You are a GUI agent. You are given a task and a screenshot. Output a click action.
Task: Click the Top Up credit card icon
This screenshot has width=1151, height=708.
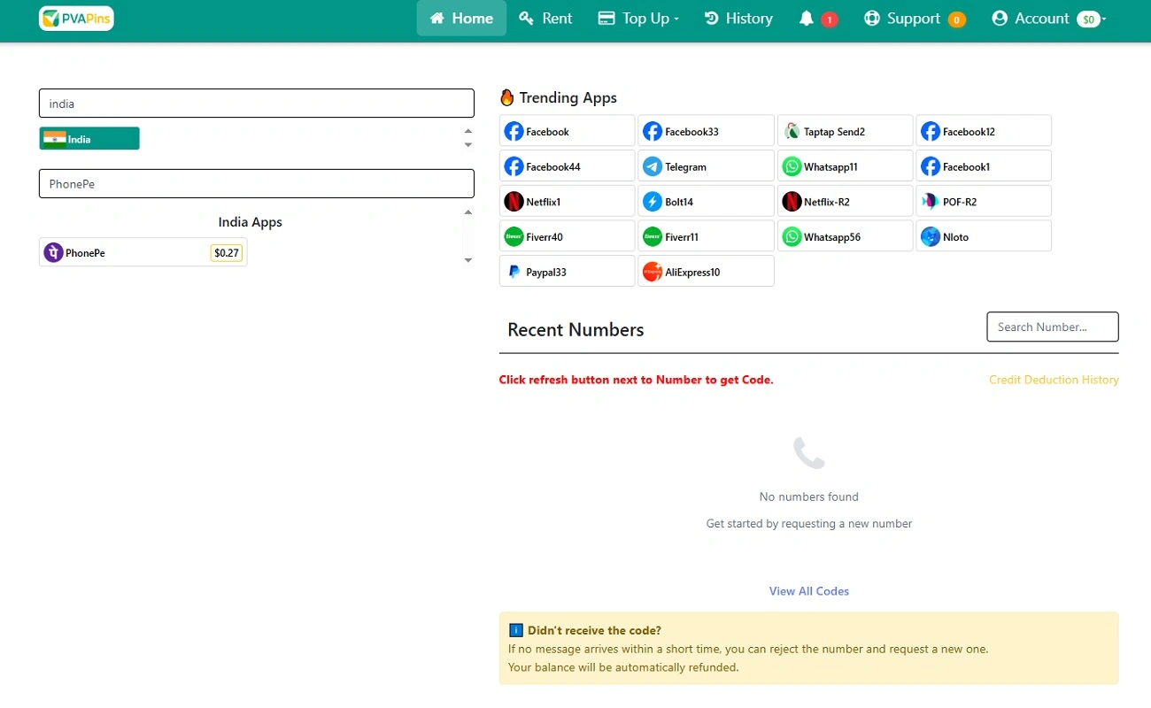pyautogui.click(x=606, y=19)
